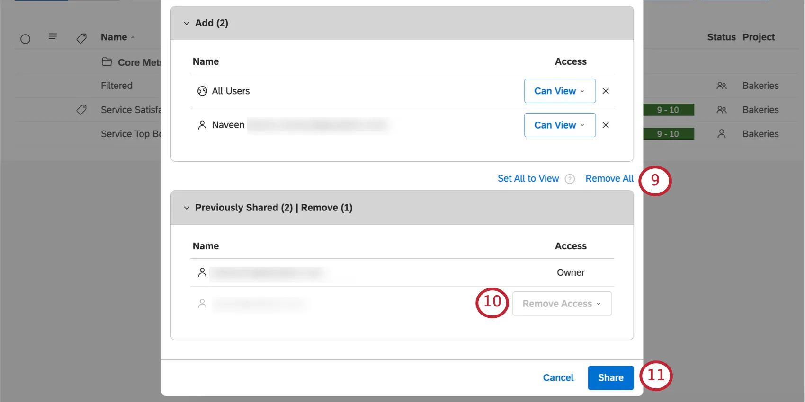Remove Naveen with X icon
Viewport: 805px width, 402px height.
[606, 125]
